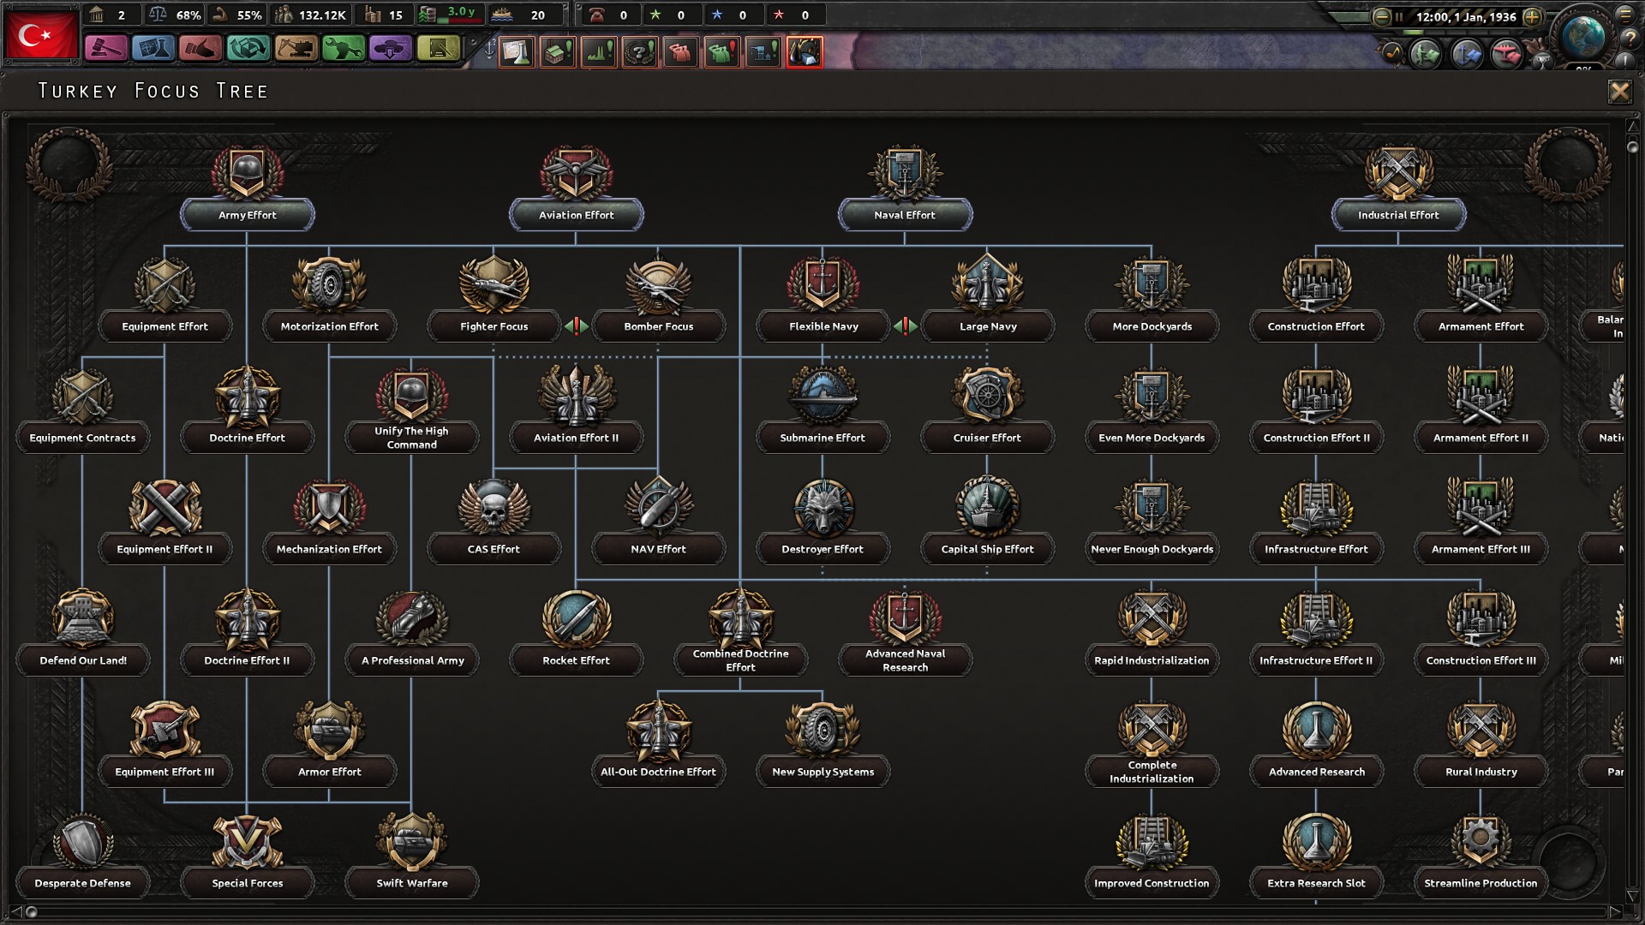Open the Trade tab with the crate arrows icon
1645x925 pixels.
click(248, 49)
